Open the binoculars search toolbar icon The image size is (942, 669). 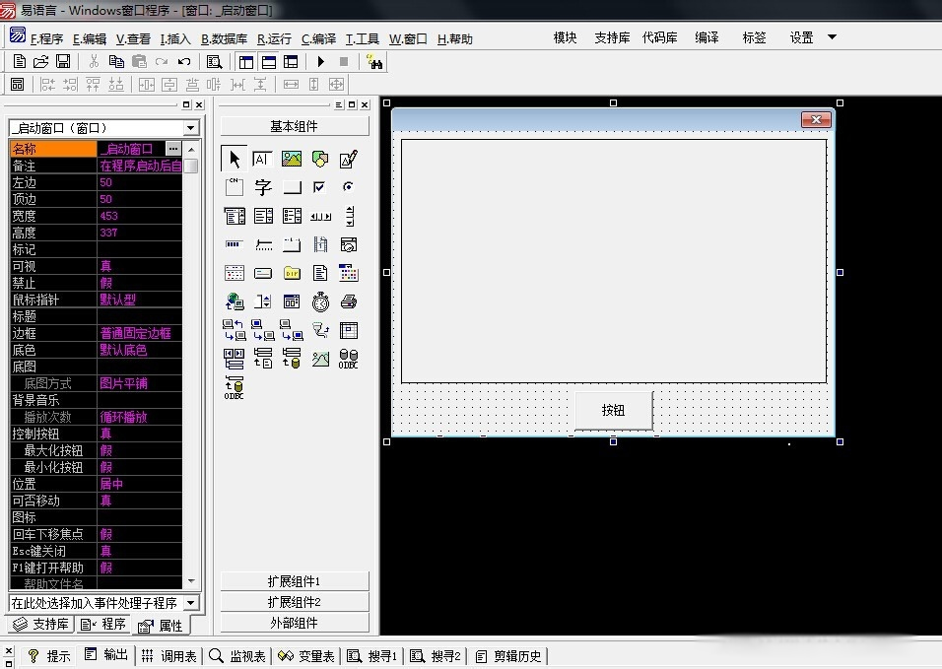[x=374, y=61]
